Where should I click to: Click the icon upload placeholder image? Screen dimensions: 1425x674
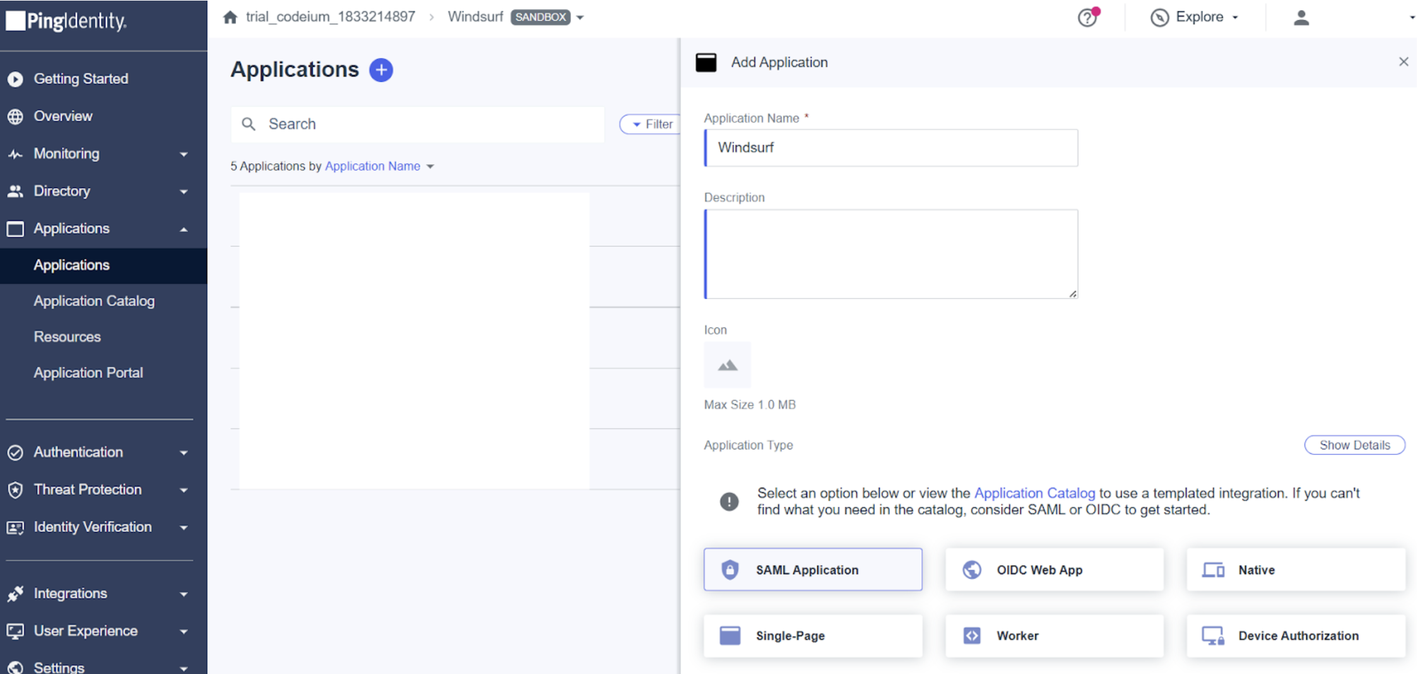(728, 365)
